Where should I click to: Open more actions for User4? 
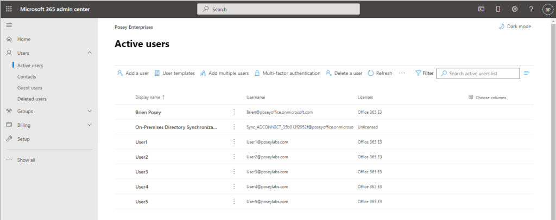click(x=233, y=186)
